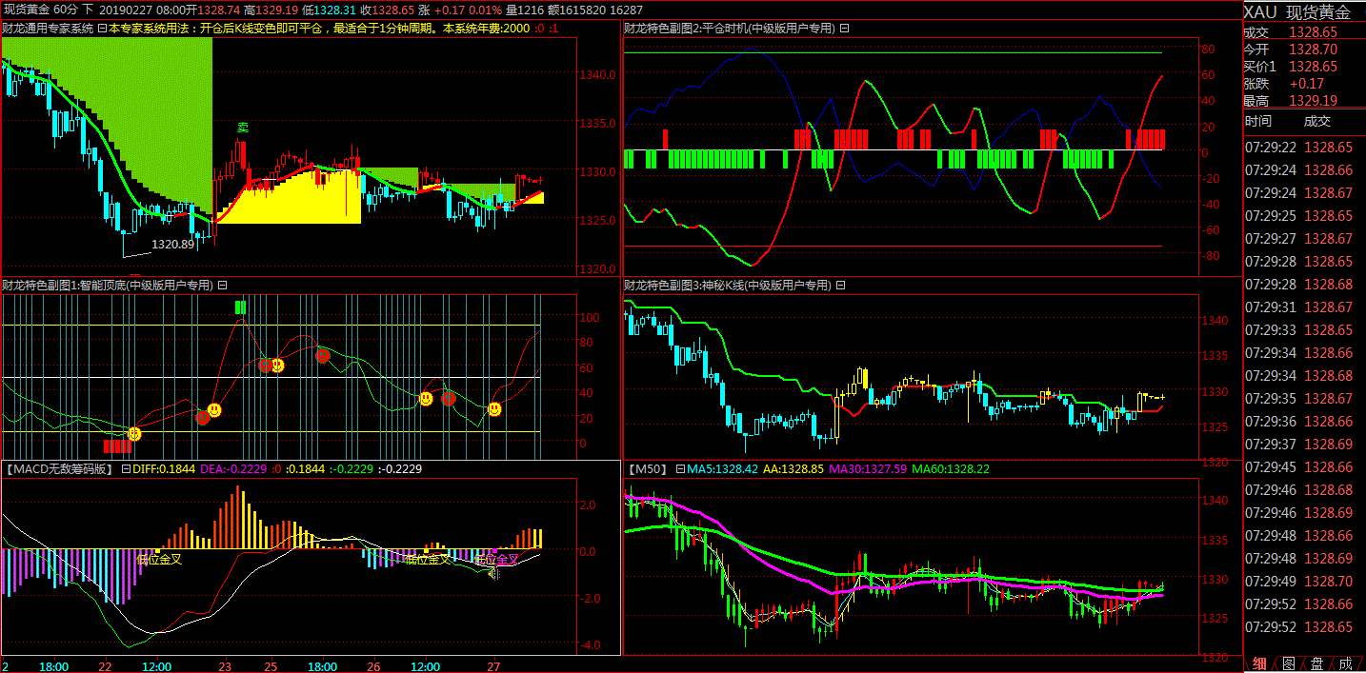
Task: Click the 高 1329.19 value in header
Action: (x=272, y=10)
